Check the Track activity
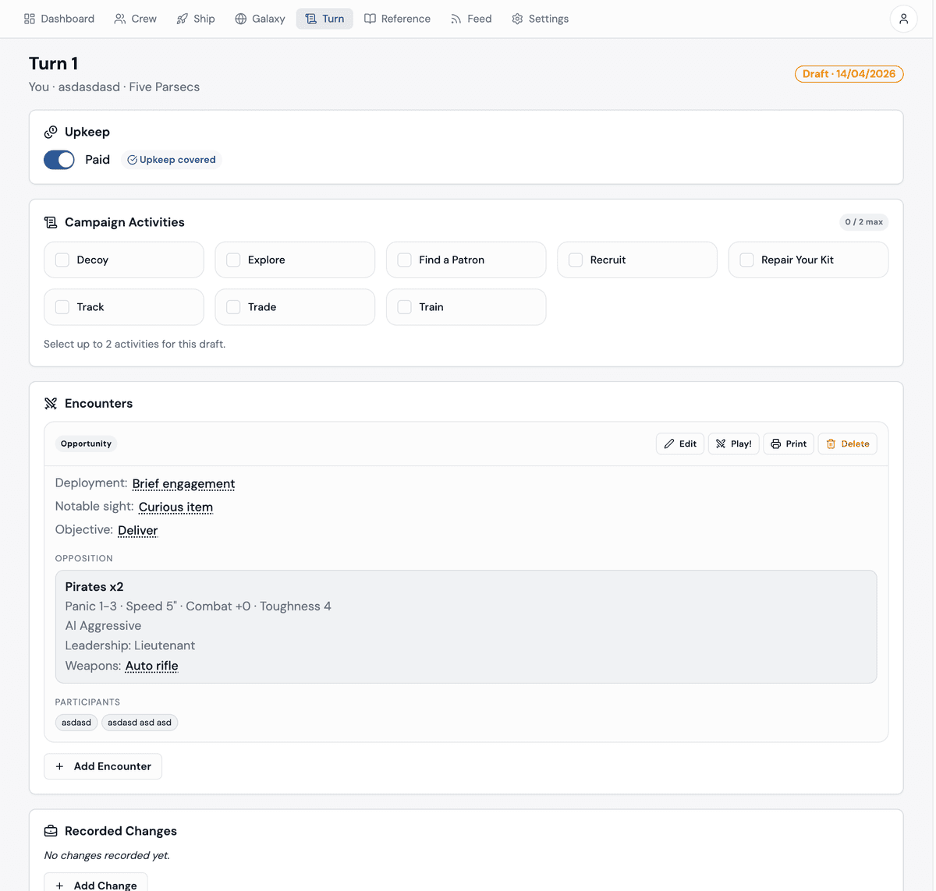This screenshot has width=936, height=891. coord(62,307)
